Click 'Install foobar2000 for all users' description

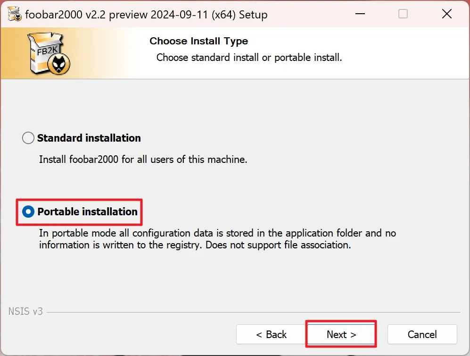coord(143,160)
